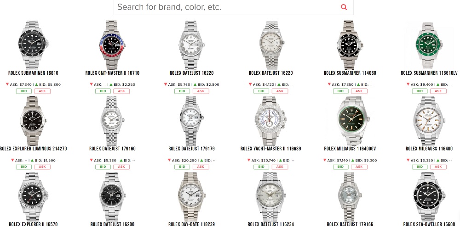The width and height of the screenshot is (460, 227).
Task: Open the Rolex Datejust 116234 title link
Action: pos(271,224)
